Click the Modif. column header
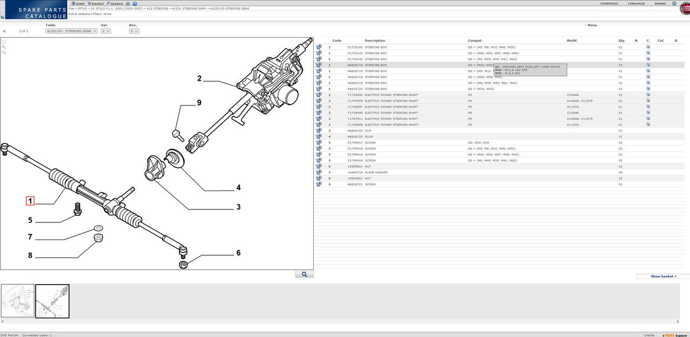690x337 pixels. [572, 40]
